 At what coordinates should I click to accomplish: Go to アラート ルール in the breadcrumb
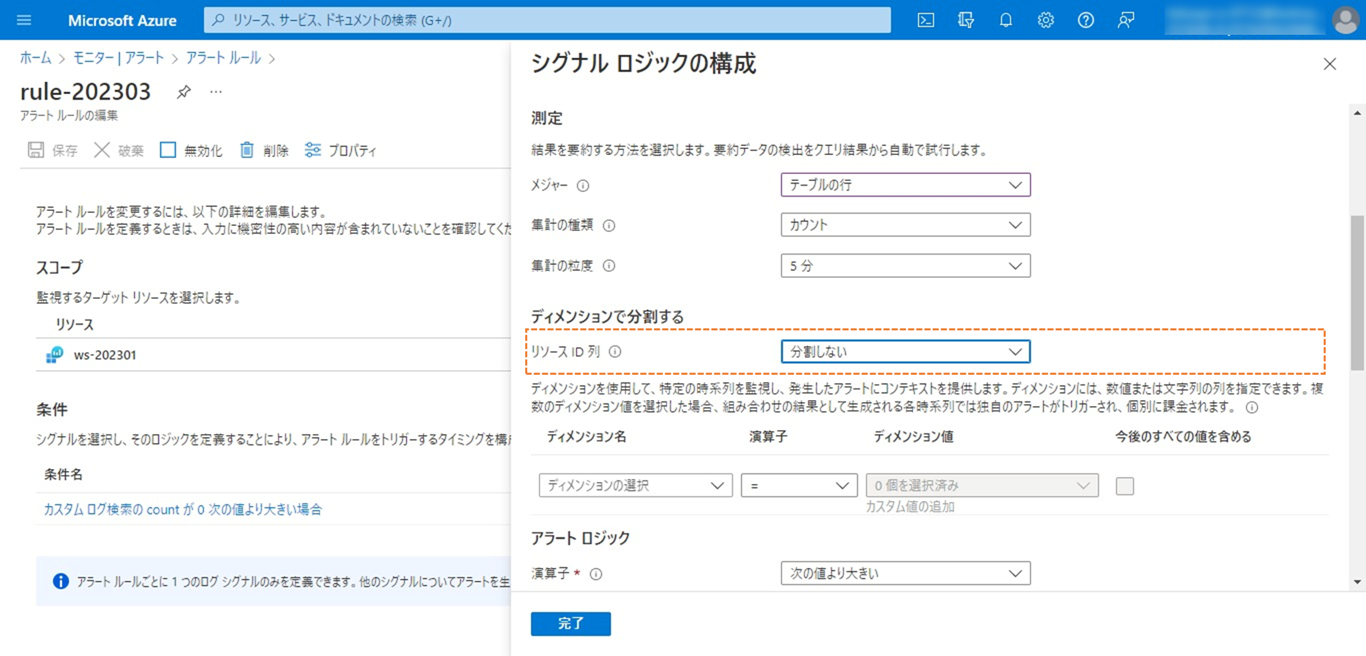point(223,58)
